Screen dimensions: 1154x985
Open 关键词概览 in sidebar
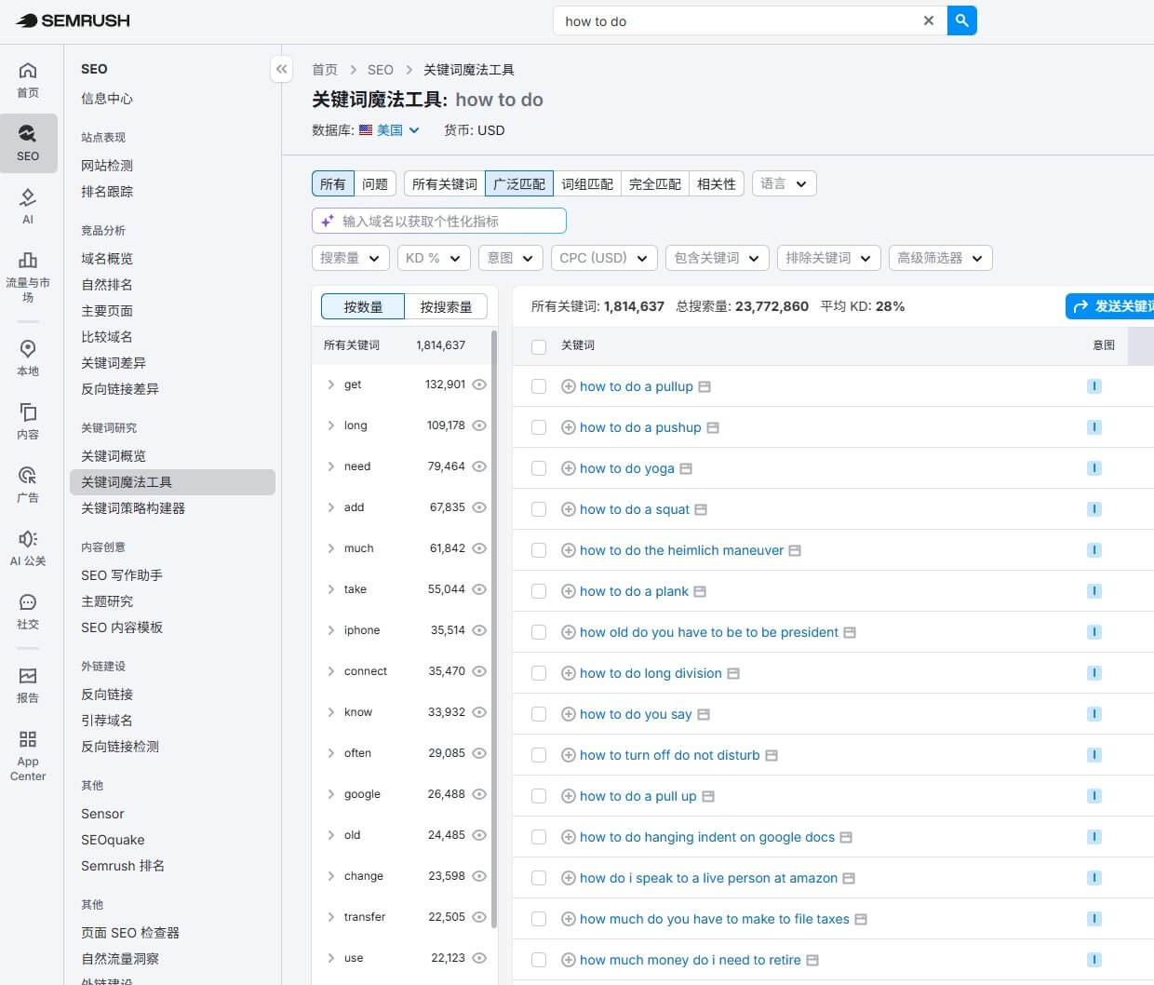pos(114,456)
